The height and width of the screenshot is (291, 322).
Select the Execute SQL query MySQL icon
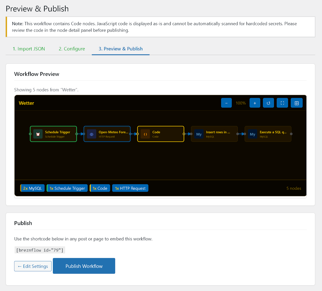pyautogui.click(x=253, y=134)
